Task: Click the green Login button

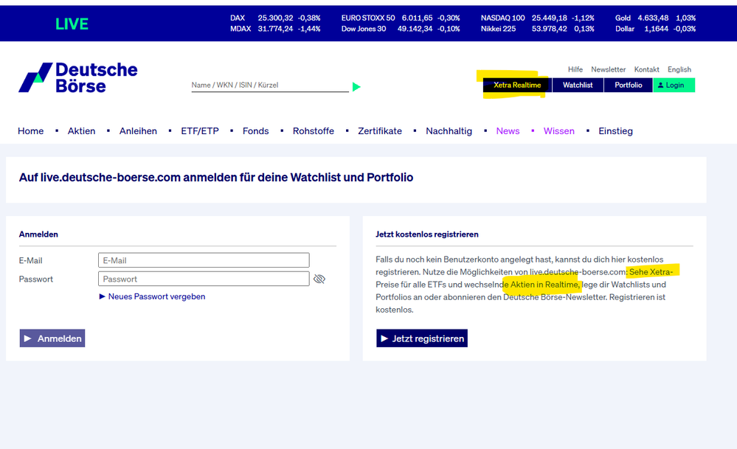Action: click(674, 86)
